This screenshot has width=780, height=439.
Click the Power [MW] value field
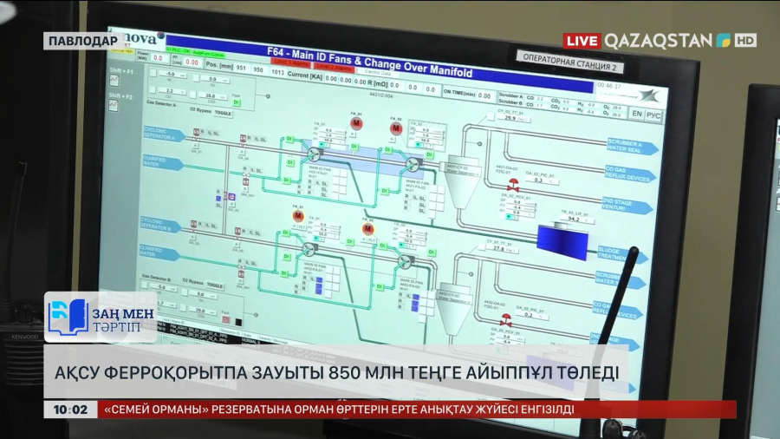pyautogui.click(x=159, y=58)
